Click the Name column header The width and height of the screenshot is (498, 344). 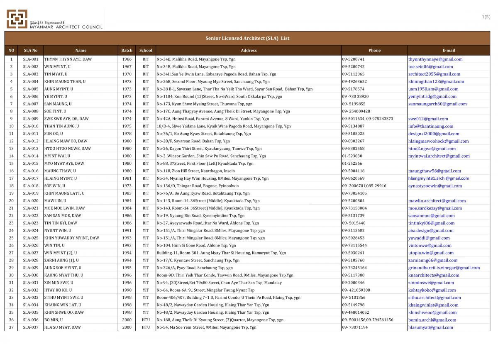coord(81,51)
